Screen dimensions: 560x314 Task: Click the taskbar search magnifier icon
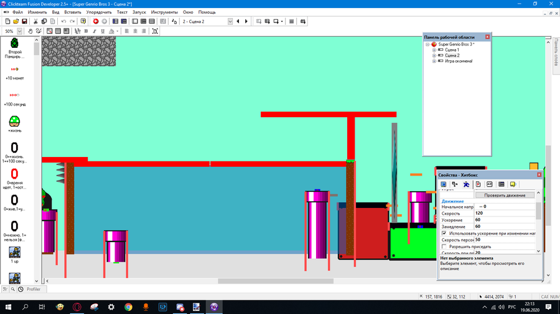tap(26, 307)
